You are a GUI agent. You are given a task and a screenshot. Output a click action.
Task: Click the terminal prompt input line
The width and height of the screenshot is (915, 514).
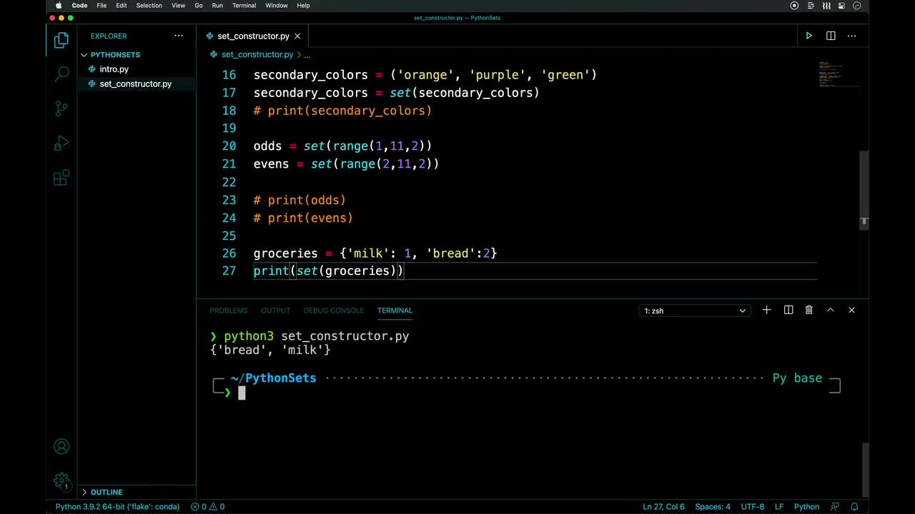tap(242, 393)
